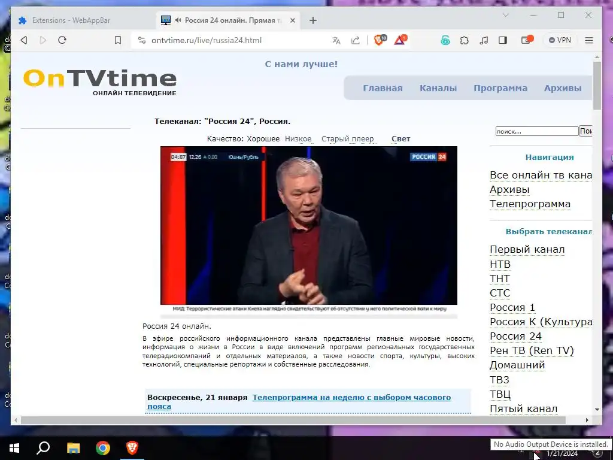The width and height of the screenshot is (613, 460).
Task: Open Программа menu item
Action: 500,88
